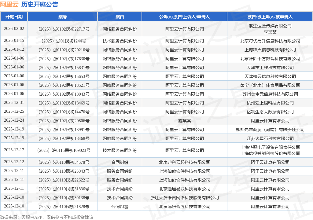The width and height of the screenshot is (313, 220).
Task: Select case number (2025)浙0110民初23043号
Action: [x=64, y=171]
